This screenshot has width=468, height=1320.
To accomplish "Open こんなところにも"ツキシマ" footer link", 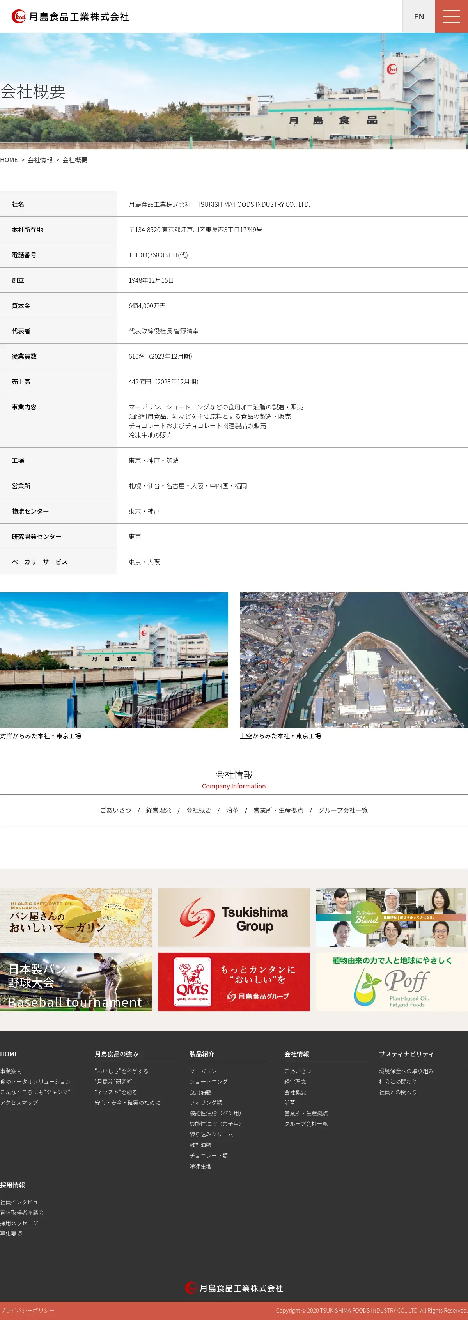I will coord(35,1092).
